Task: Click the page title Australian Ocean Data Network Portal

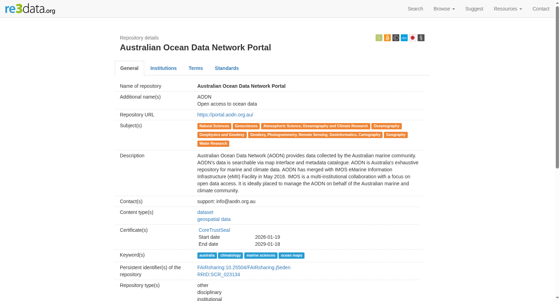Action: (x=195, y=48)
